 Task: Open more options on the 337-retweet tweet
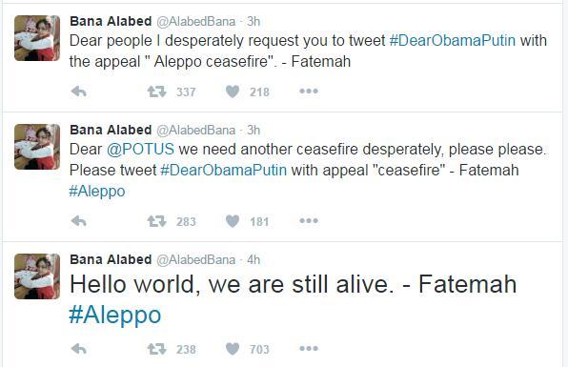tap(309, 91)
